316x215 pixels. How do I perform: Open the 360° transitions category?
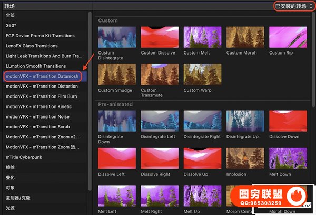[x=13, y=26]
